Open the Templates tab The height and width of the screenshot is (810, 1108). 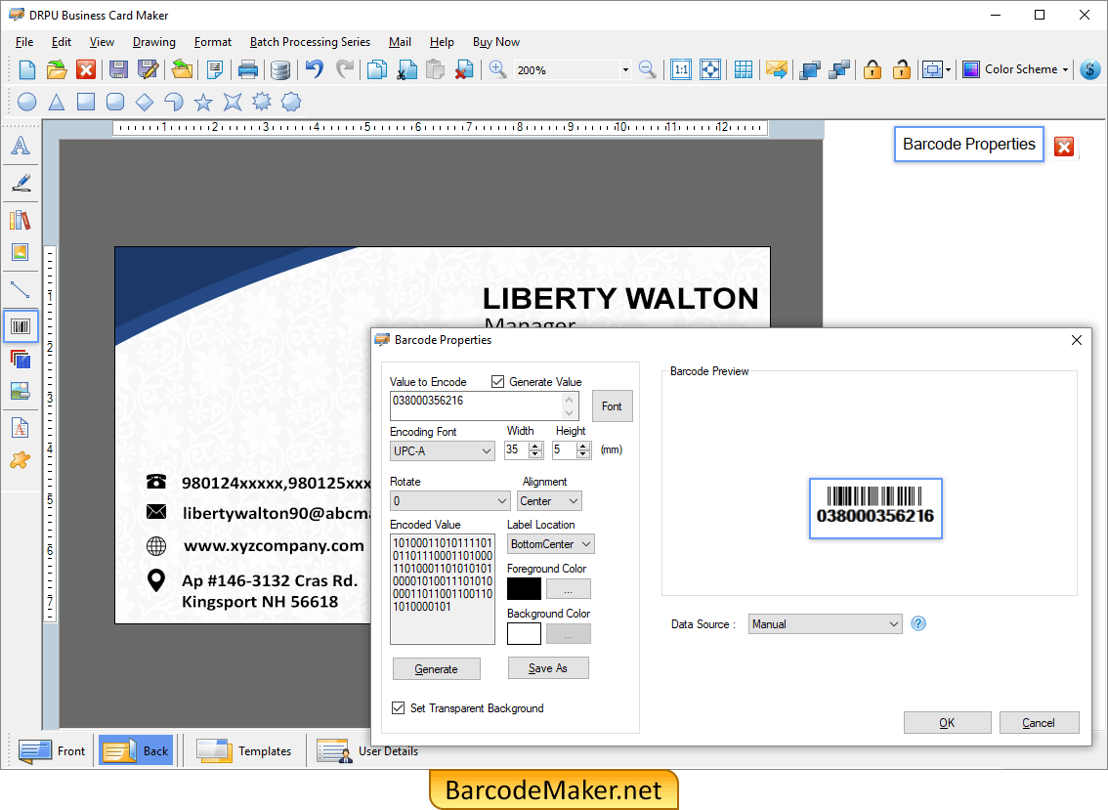pos(244,750)
